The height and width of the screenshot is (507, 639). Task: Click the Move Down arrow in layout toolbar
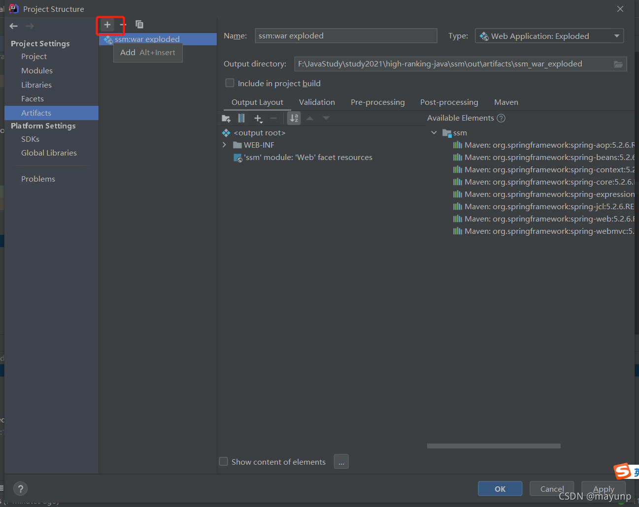click(326, 118)
